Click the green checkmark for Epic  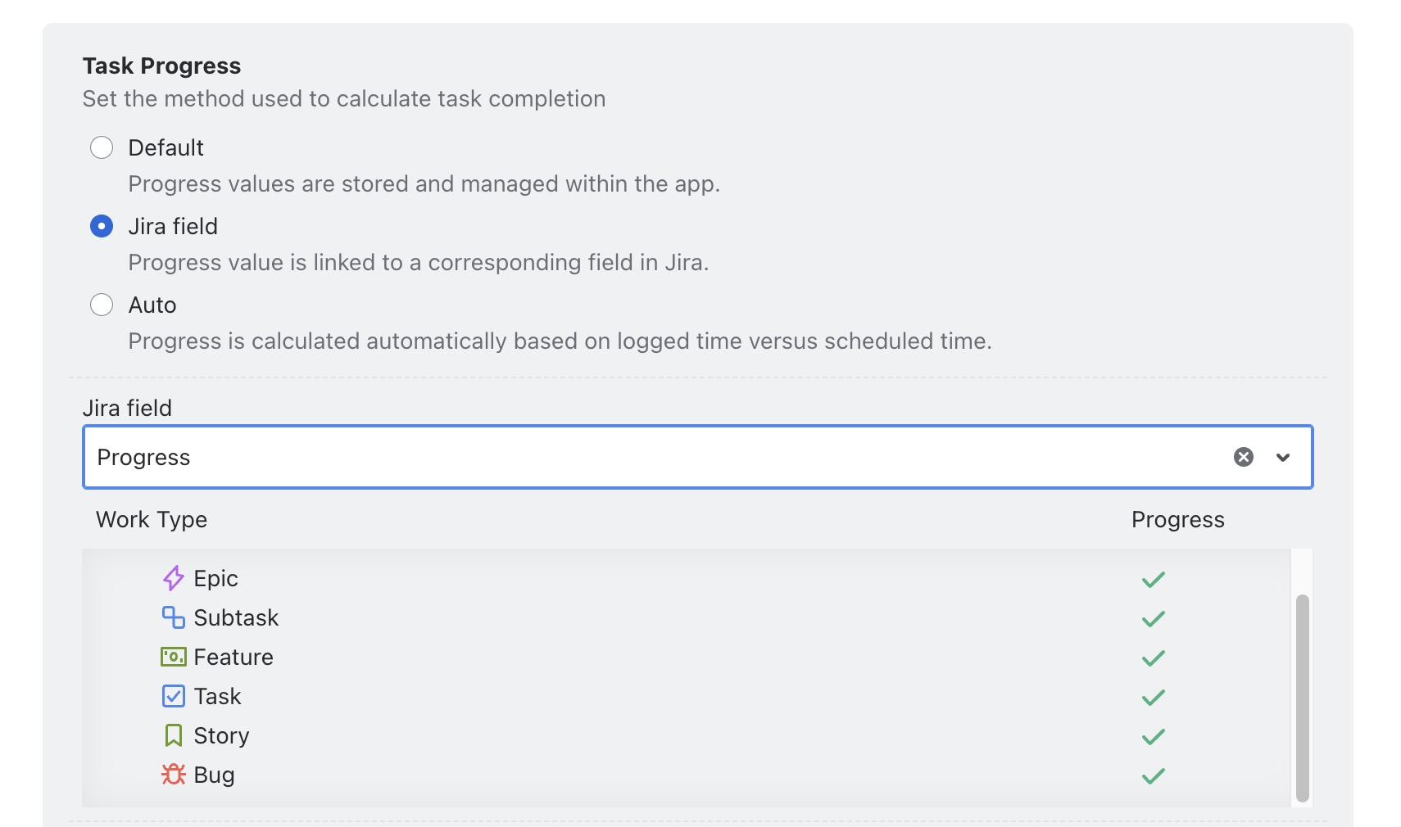(1153, 580)
